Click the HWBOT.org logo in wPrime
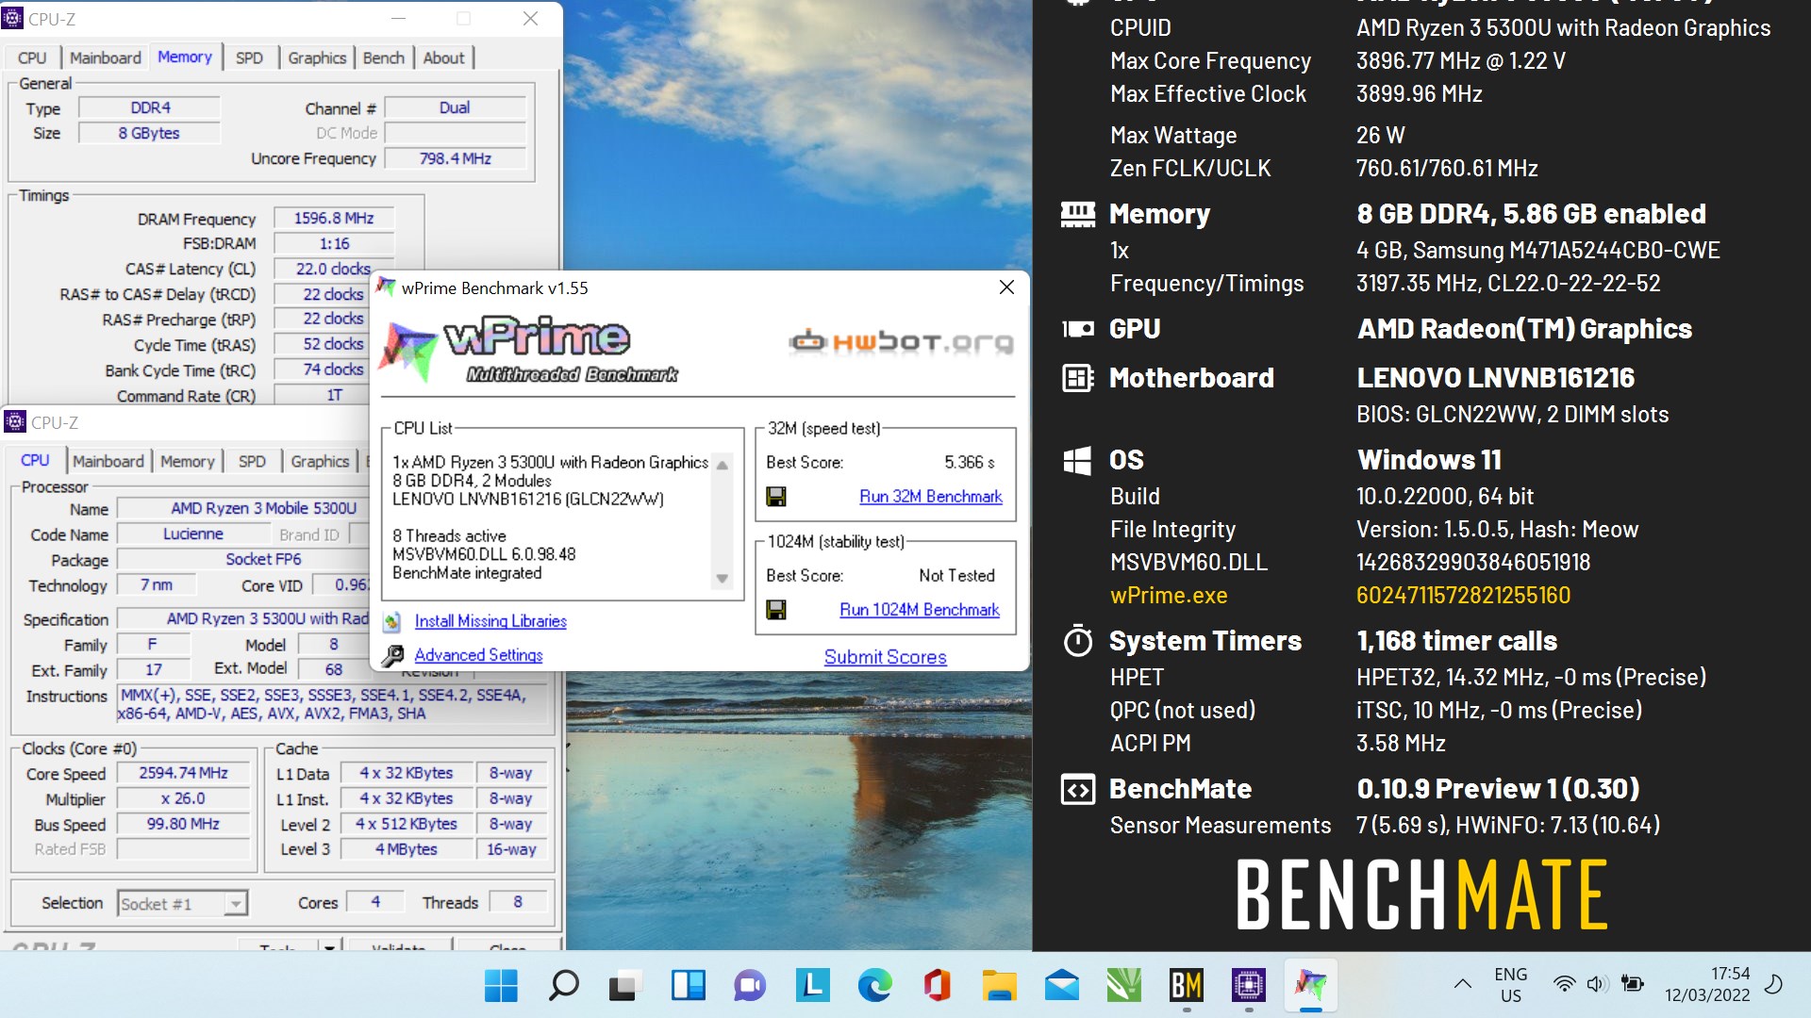Screen dimensions: 1811x1018 pos(901,341)
